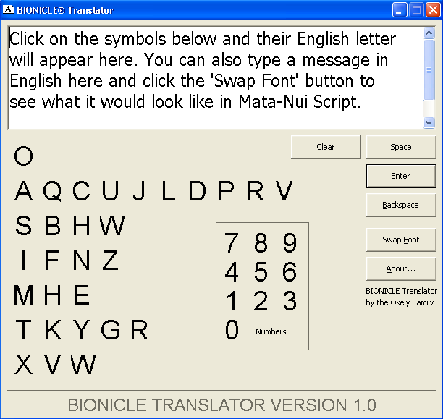Click the text box scrollbar thumb
443x419 pixels.
coord(429,70)
